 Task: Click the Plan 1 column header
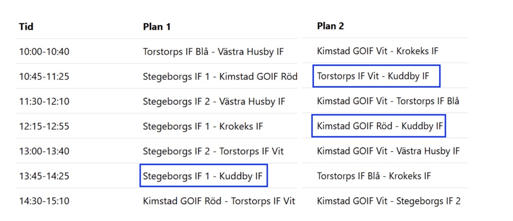coord(157,27)
